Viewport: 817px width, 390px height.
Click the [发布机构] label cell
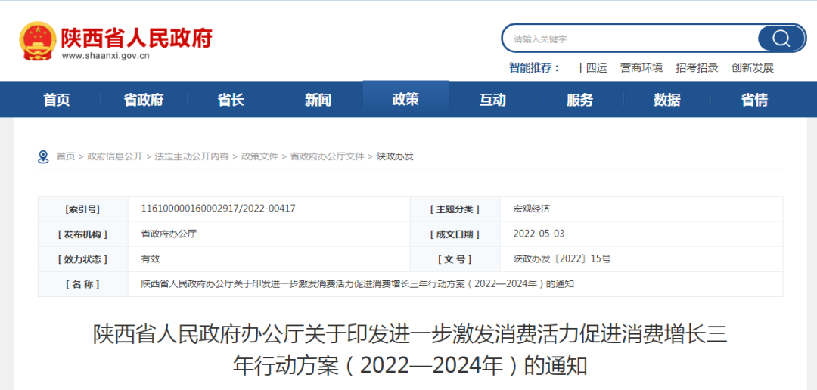point(83,234)
